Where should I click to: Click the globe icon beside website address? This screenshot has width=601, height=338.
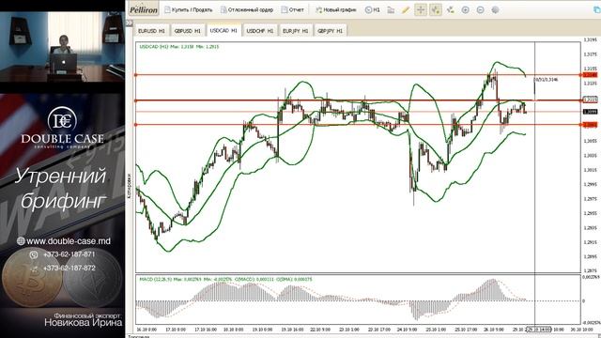click(21, 241)
